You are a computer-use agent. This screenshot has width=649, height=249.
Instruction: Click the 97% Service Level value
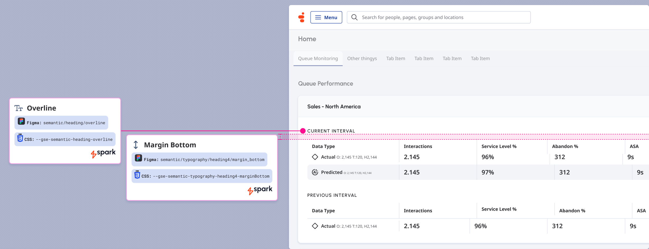488,172
